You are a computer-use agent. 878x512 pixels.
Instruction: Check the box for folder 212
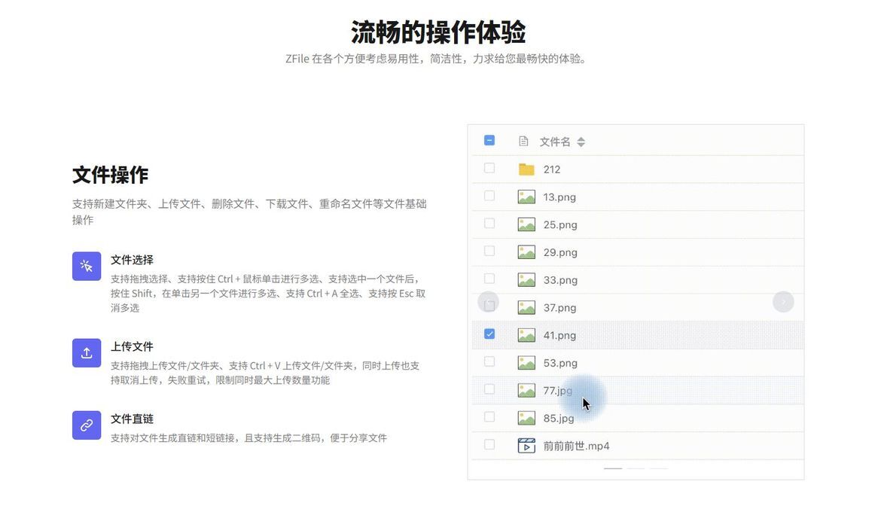[489, 168]
